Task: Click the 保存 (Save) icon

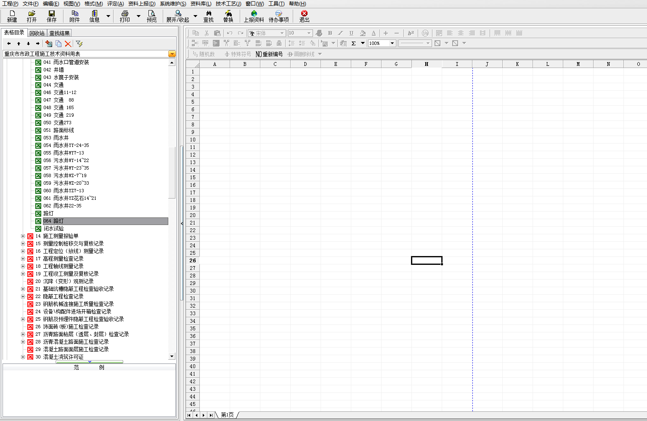Action: pos(51,16)
